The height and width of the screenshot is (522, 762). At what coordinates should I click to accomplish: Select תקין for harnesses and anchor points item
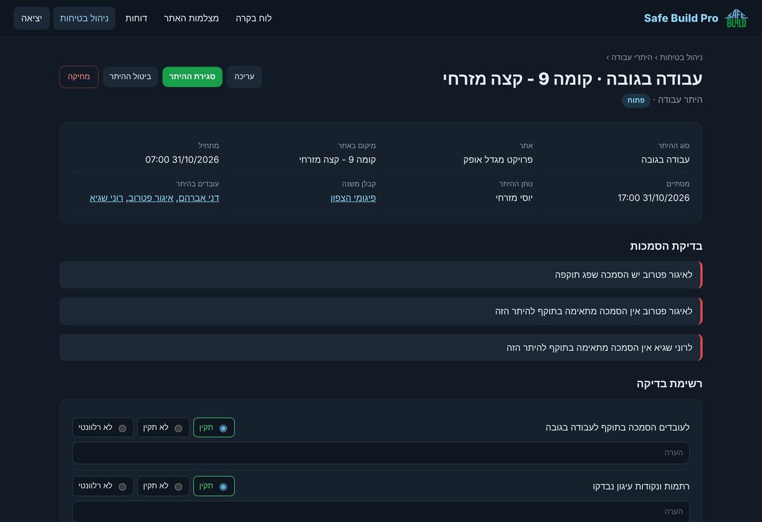point(214,486)
